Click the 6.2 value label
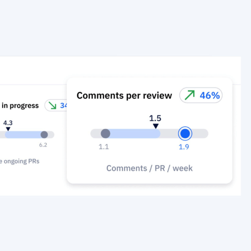This screenshot has height=251, width=251. click(43, 145)
